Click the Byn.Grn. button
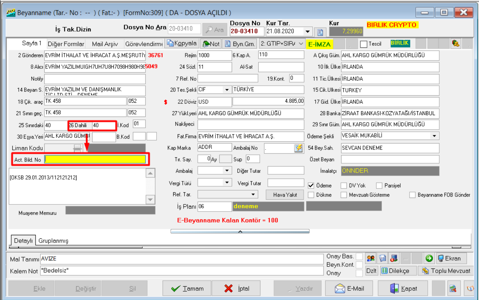Screen dimensions: 479x300 point(240,44)
